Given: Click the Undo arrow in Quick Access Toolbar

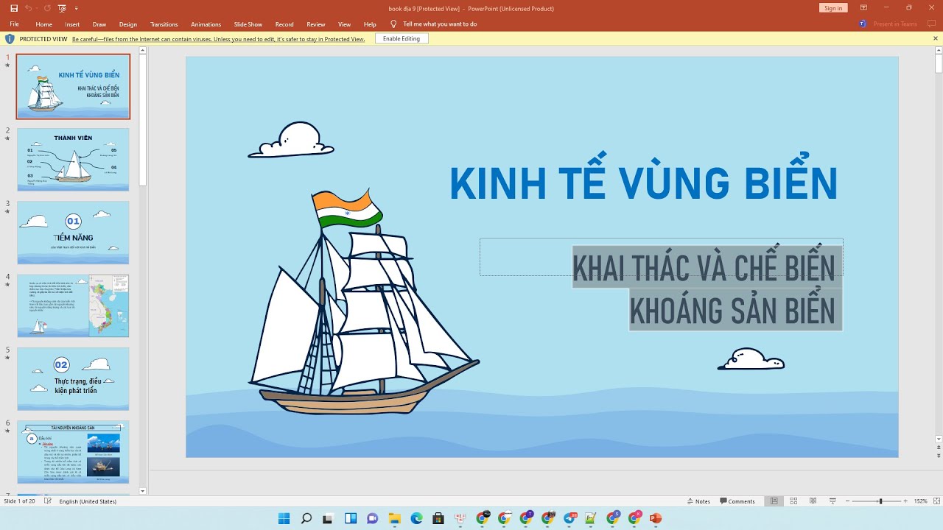Looking at the screenshot, I should pyautogui.click(x=29, y=8).
